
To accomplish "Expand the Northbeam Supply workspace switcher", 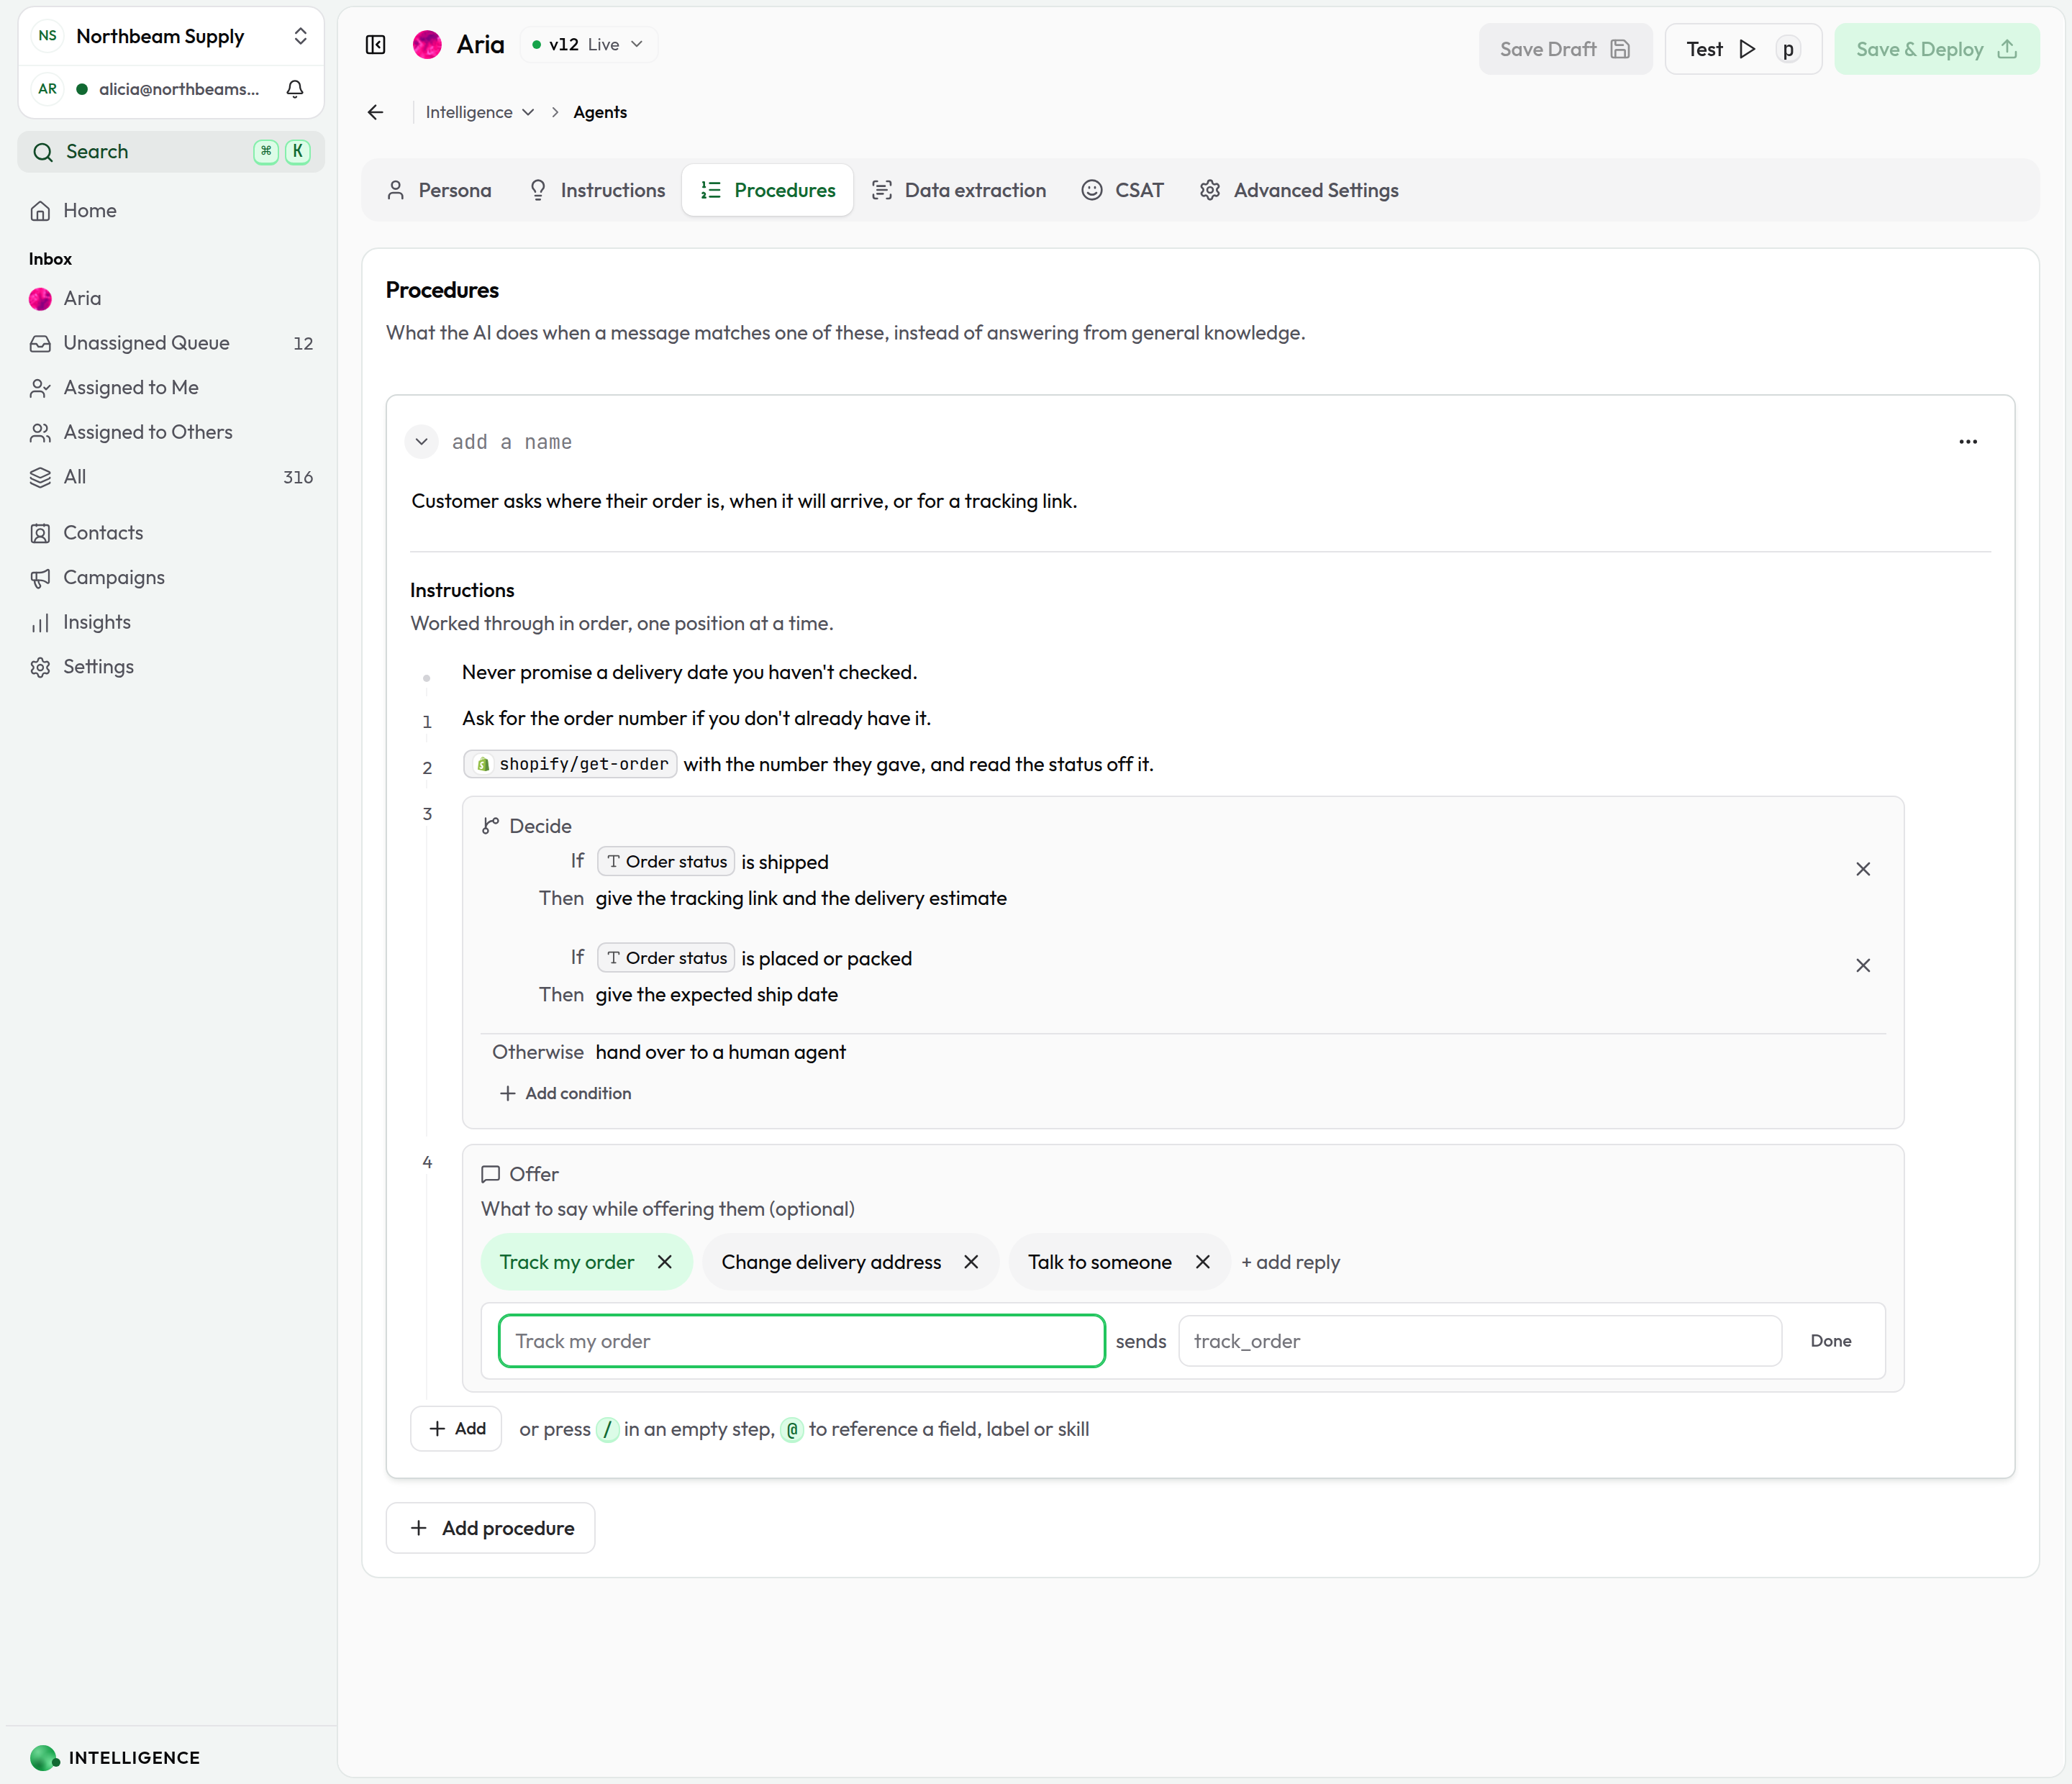I will tap(171, 37).
